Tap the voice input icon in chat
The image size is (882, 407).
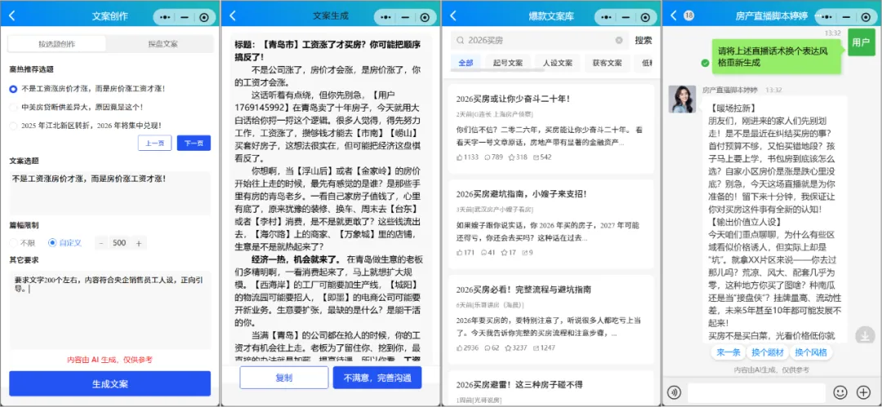point(675,392)
